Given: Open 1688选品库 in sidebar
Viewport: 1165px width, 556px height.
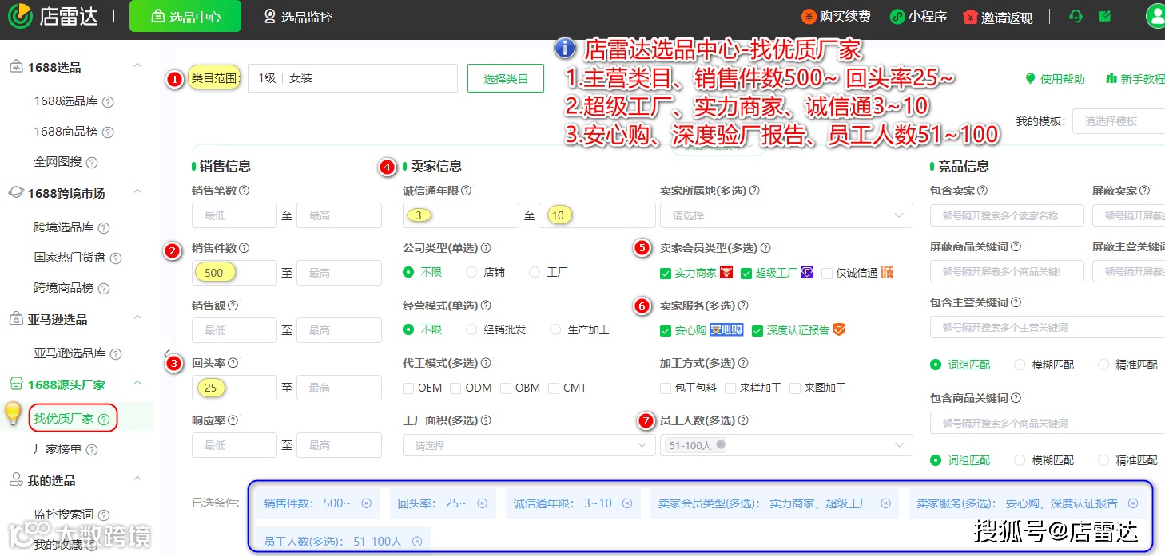Looking at the screenshot, I should tap(66, 101).
